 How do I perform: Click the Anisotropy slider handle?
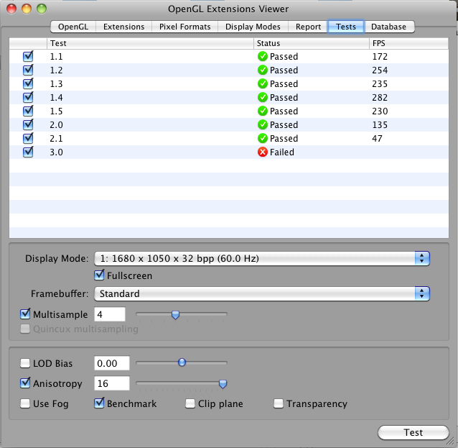click(x=223, y=383)
